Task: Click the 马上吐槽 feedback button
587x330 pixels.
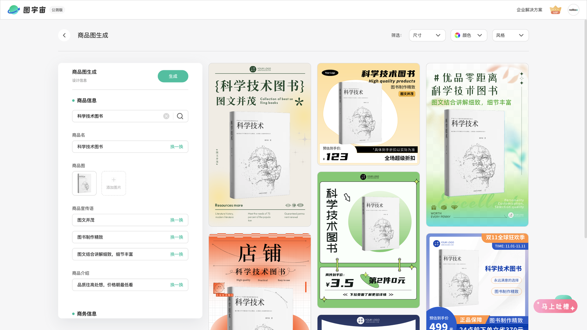Action: [556, 307]
